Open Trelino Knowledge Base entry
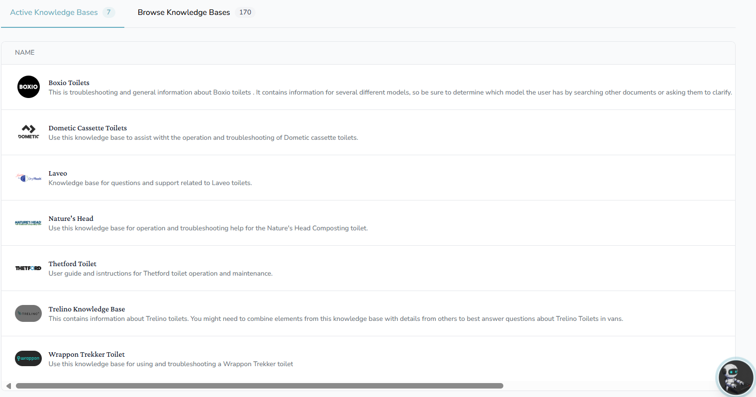Viewport: 756px width, 397px height. pyautogui.click(x=87, y=309)
